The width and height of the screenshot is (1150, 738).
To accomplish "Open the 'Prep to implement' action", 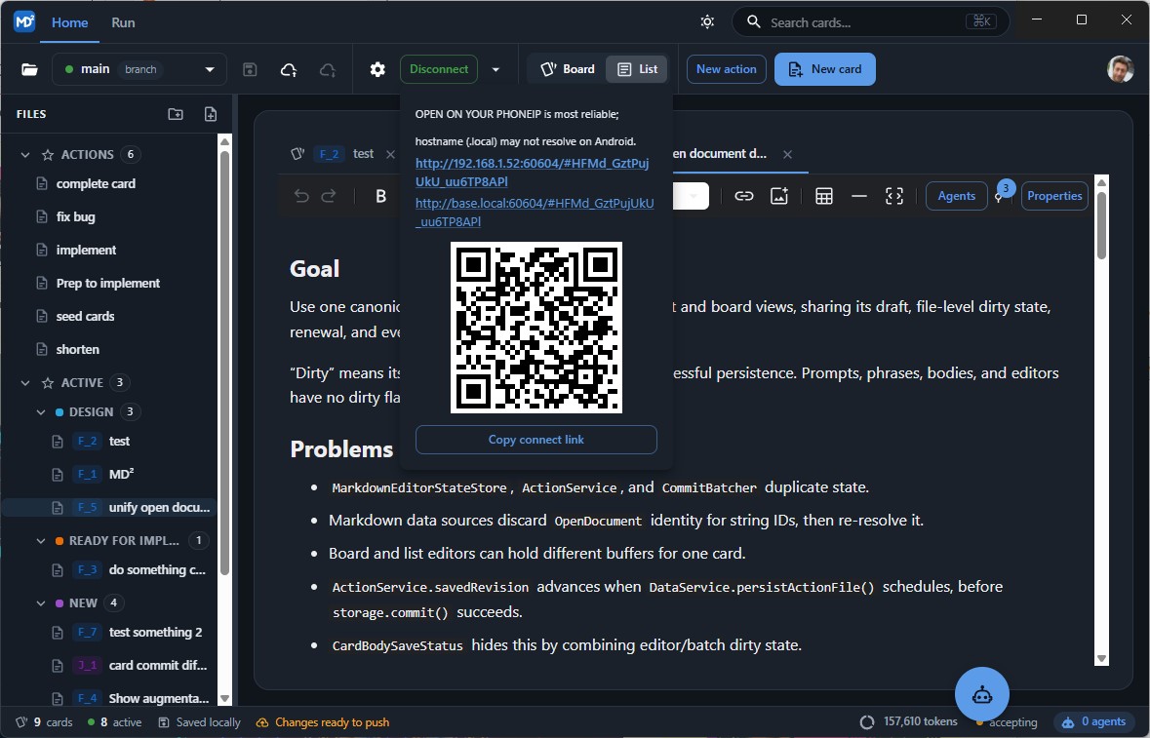I will [x=108, y=283].
